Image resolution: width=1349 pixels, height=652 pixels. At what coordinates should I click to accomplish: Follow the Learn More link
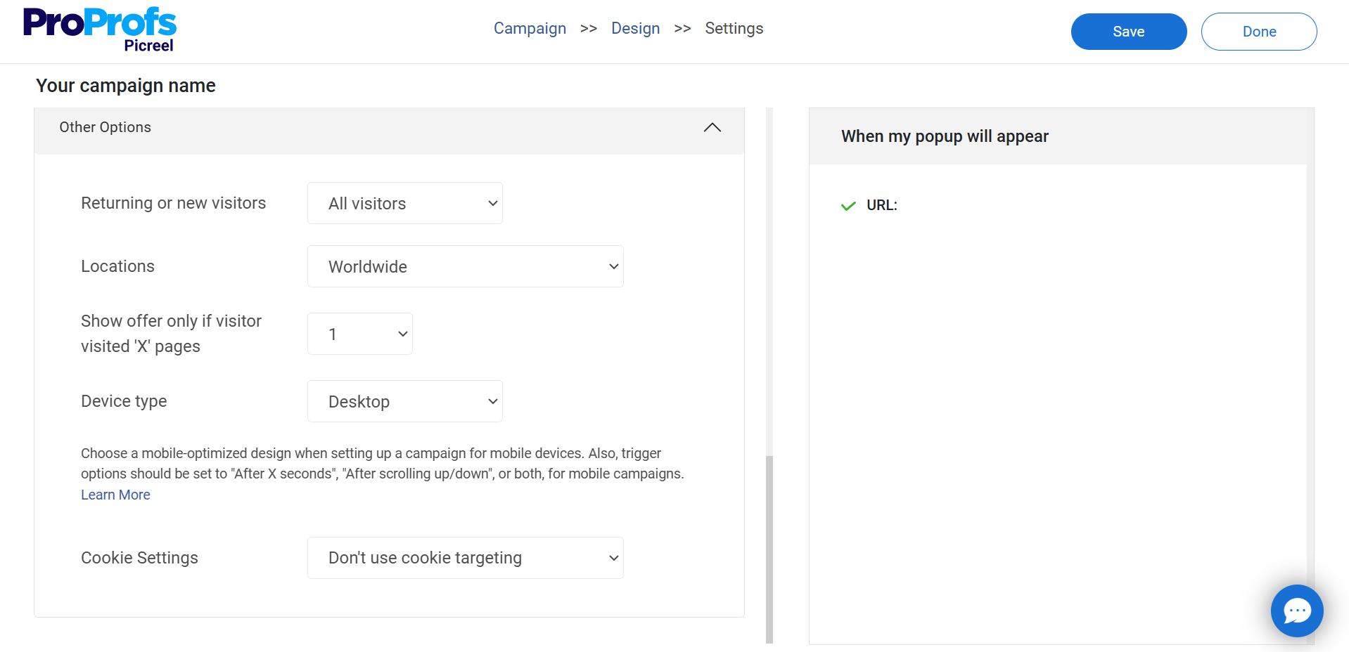coord(115,495)
